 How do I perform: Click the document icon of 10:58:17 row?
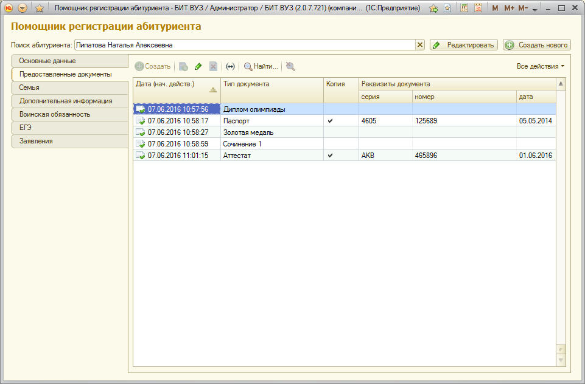click(x=141, y=121)
